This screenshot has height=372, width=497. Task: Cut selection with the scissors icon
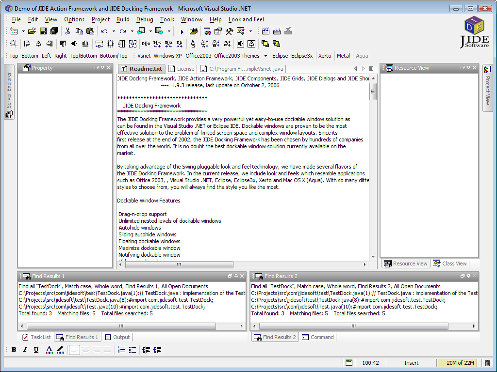click(x=67, y=31)
